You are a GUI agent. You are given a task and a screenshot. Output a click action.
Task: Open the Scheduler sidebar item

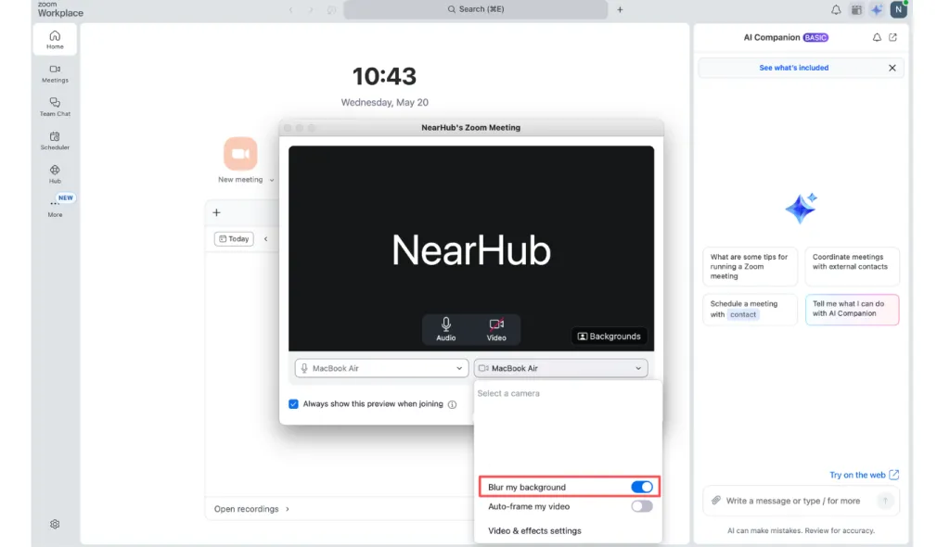pyautogui.click(x=55, y=141)
